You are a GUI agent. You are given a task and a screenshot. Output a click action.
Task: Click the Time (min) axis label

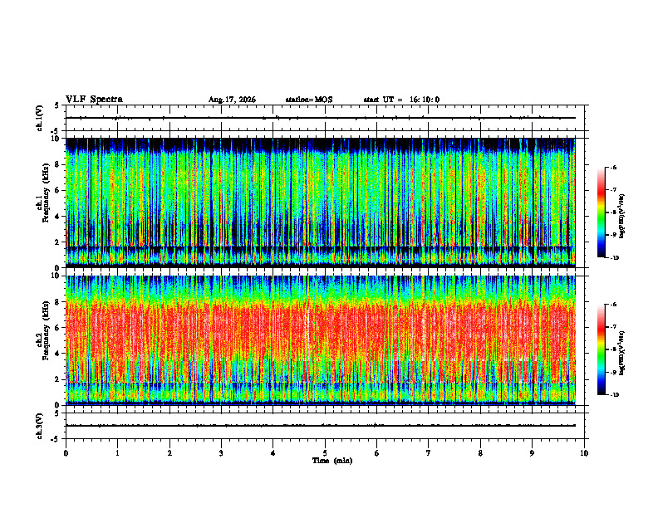click(x=332, y=461)
